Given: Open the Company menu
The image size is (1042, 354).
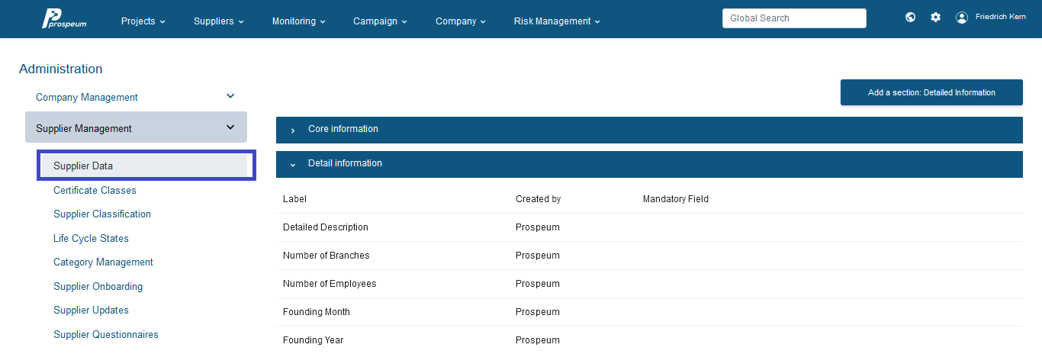Looking at the screenshot, I should 462,21.
